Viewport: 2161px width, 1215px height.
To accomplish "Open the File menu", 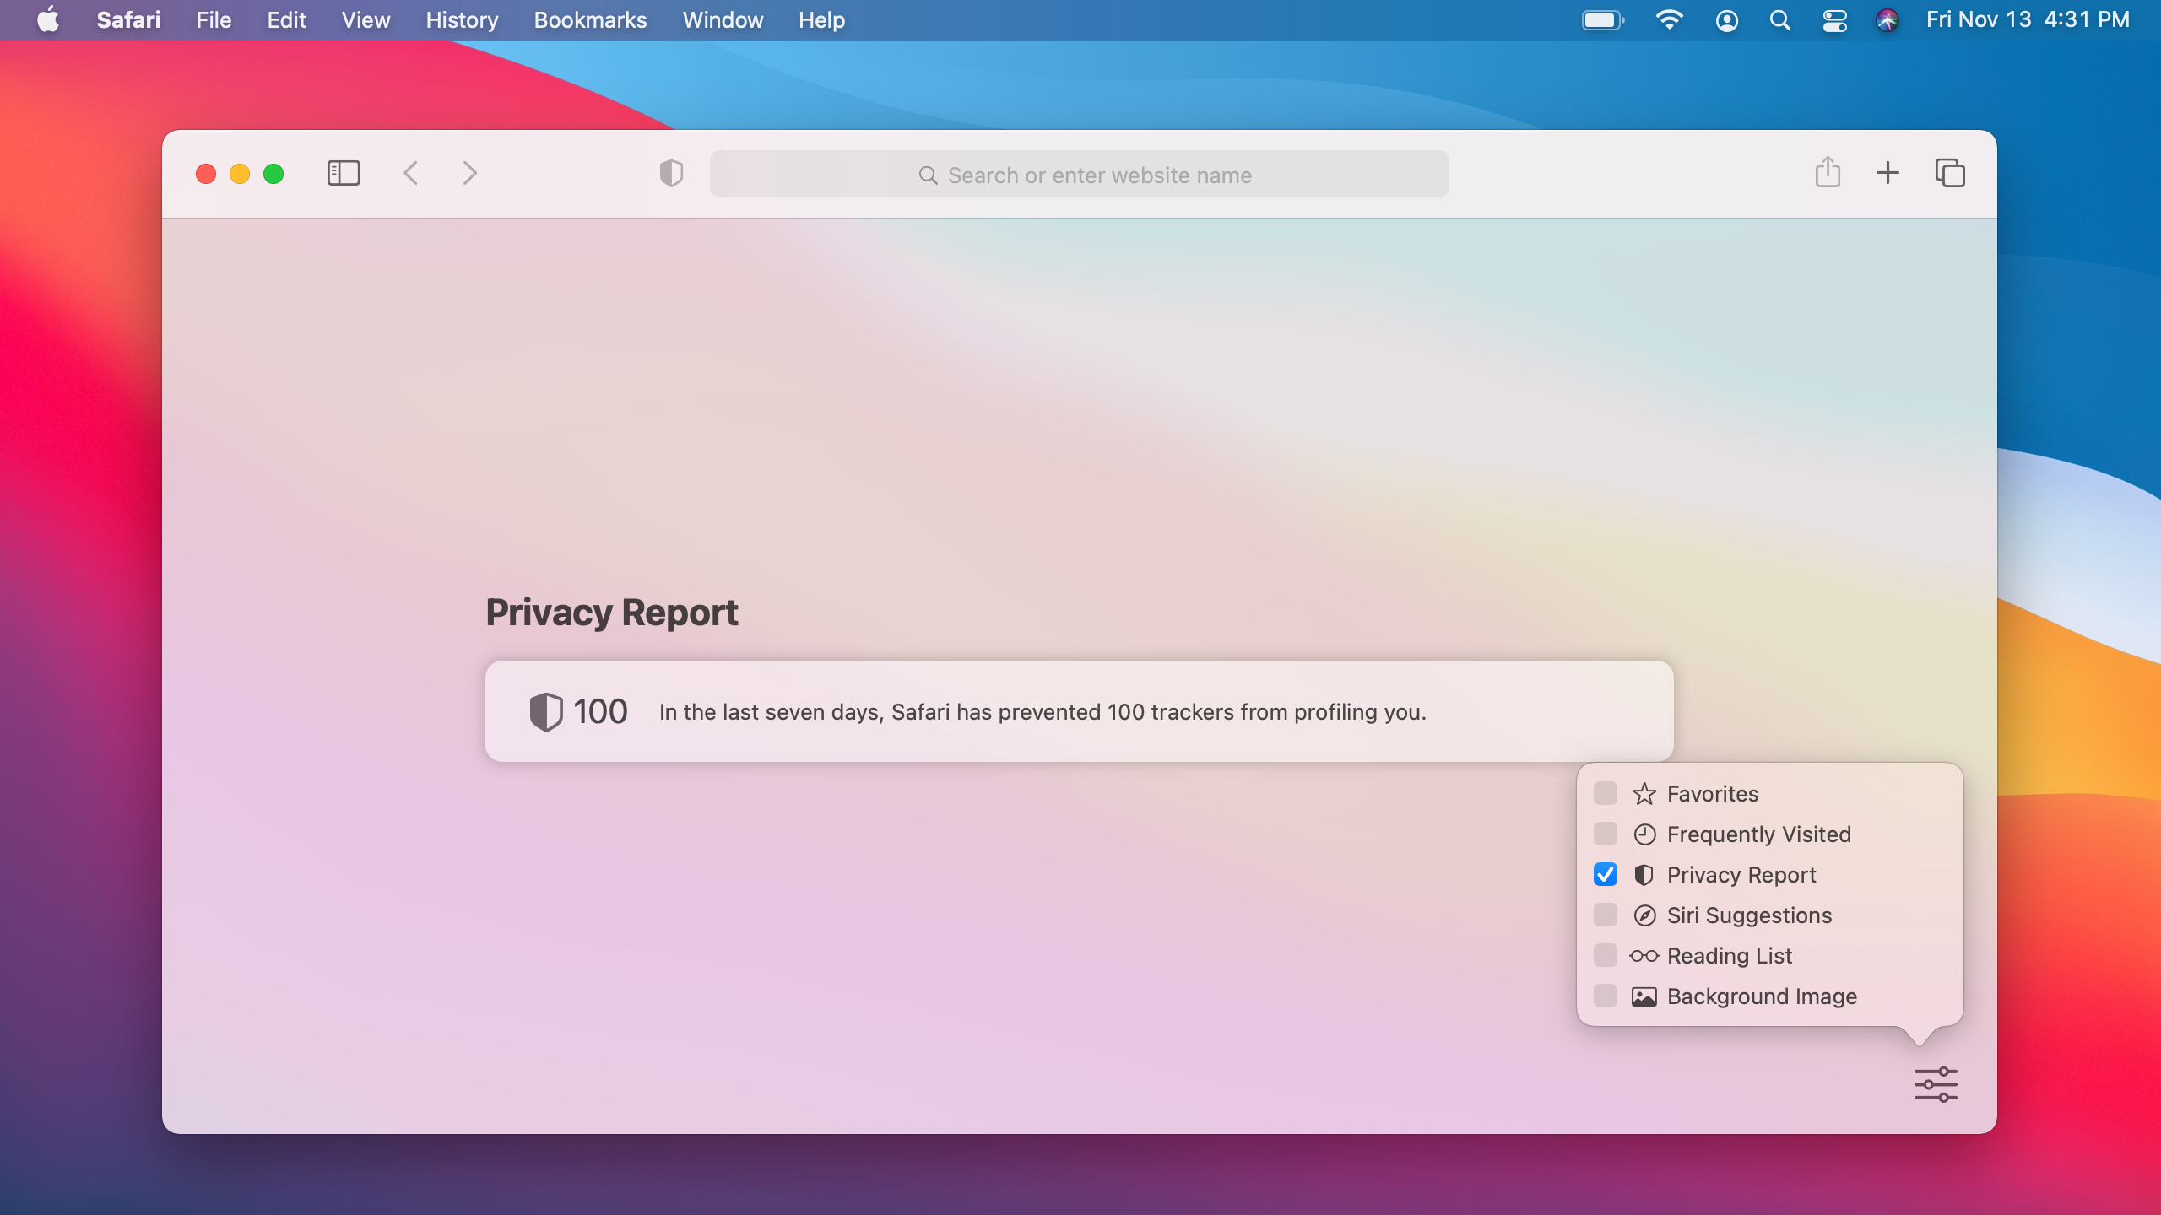I will [x=214, y=19].
